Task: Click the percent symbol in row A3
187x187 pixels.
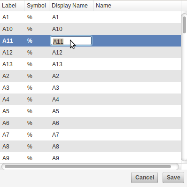Action: pyautogui.click(x=30, y=88)
